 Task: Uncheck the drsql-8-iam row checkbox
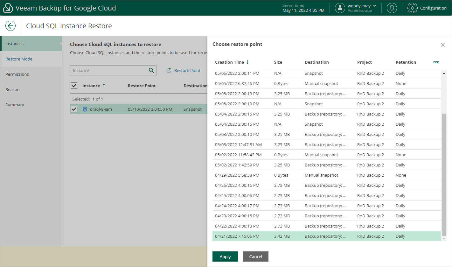click(x=74, y=109)
